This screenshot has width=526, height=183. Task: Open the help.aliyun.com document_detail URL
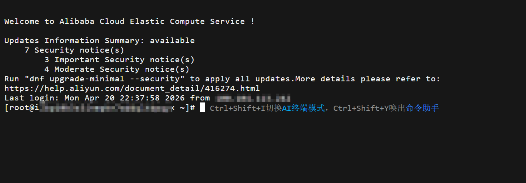point(132,89)
